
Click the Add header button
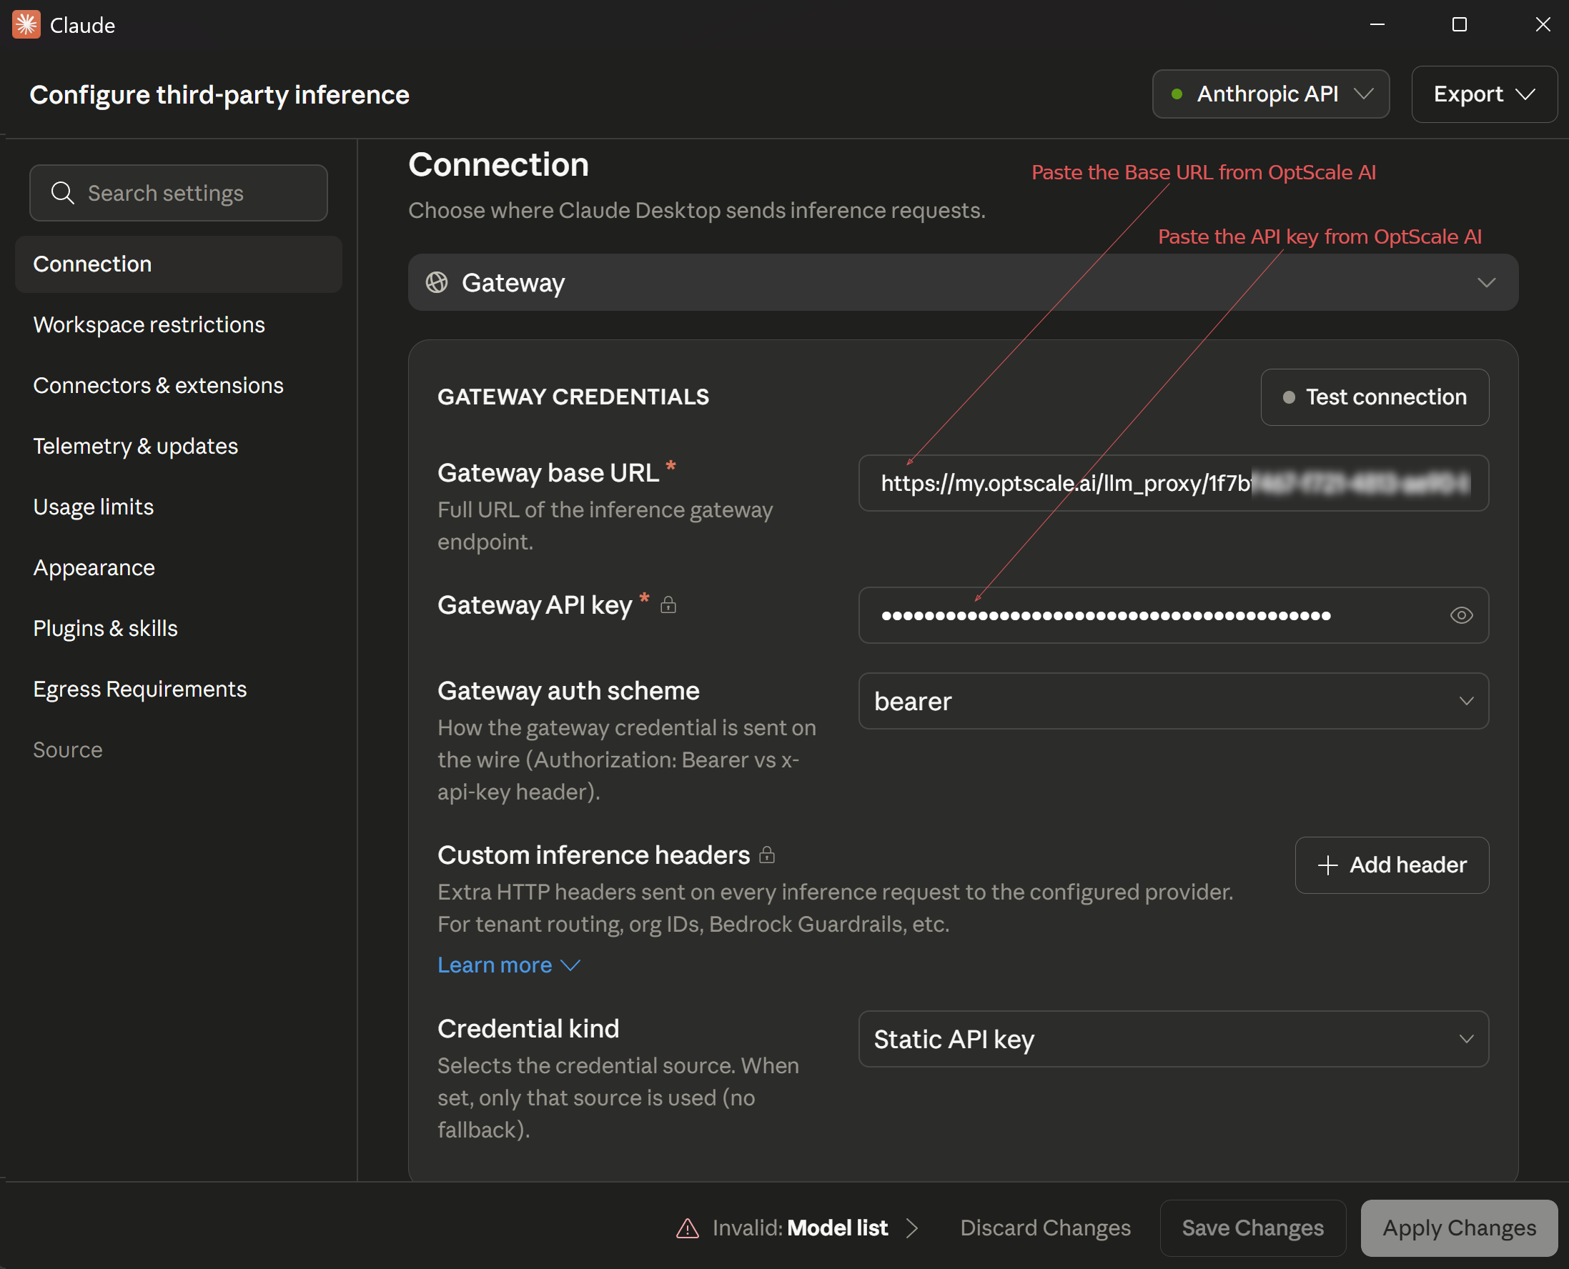click(x=1392, y=865)
